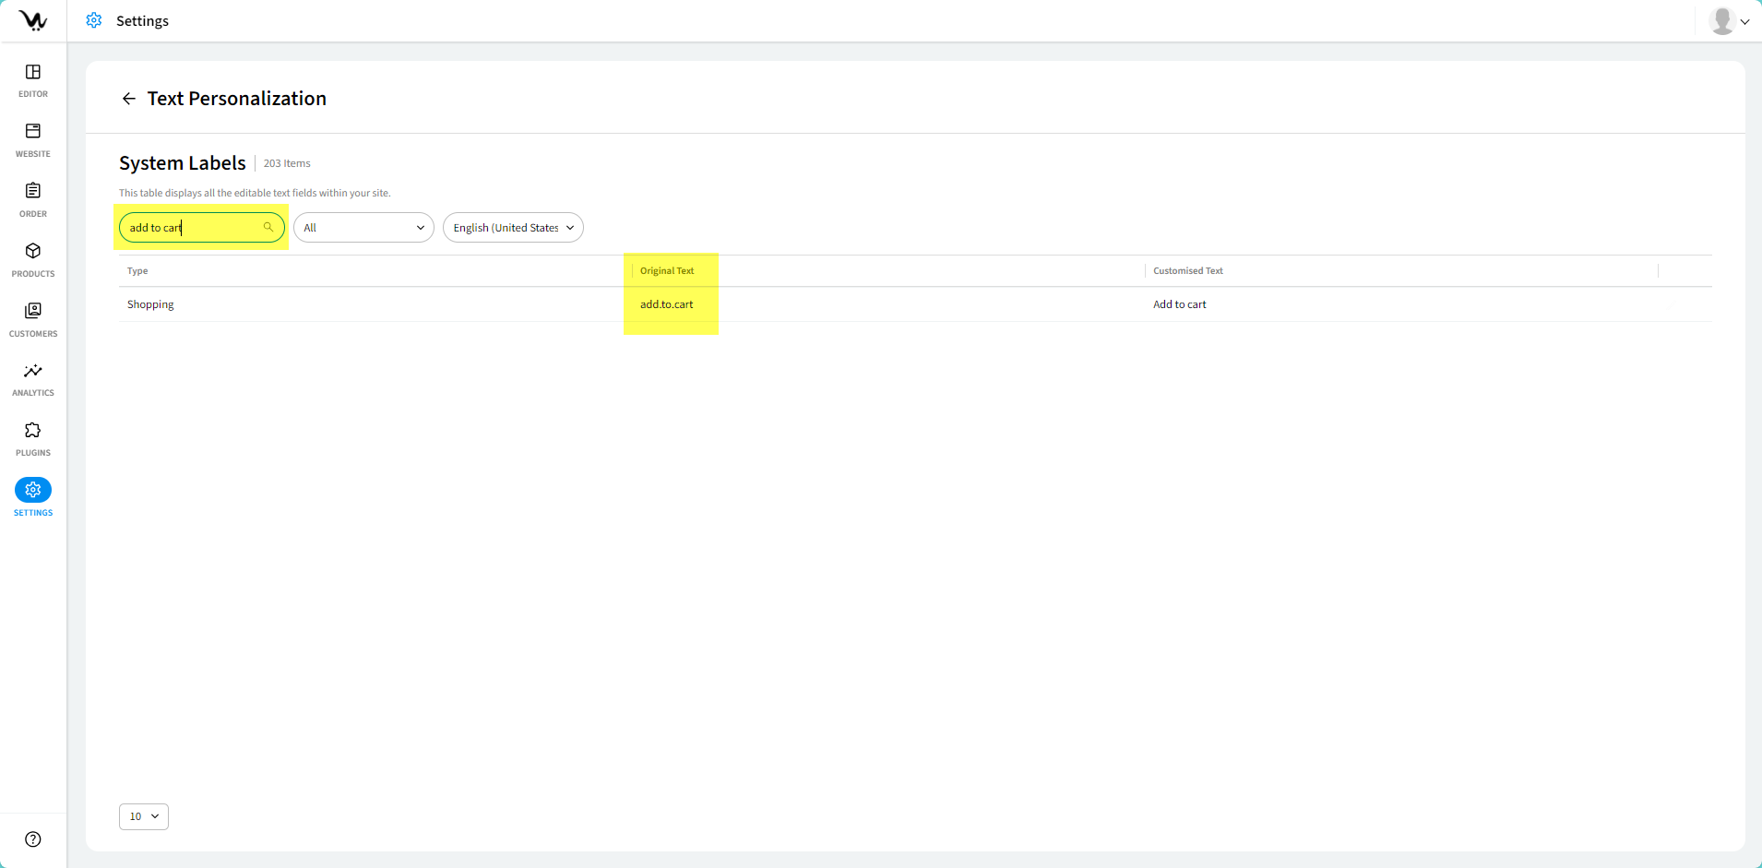
Task: Open the Order clipboard icon
Action: [33, 191]
